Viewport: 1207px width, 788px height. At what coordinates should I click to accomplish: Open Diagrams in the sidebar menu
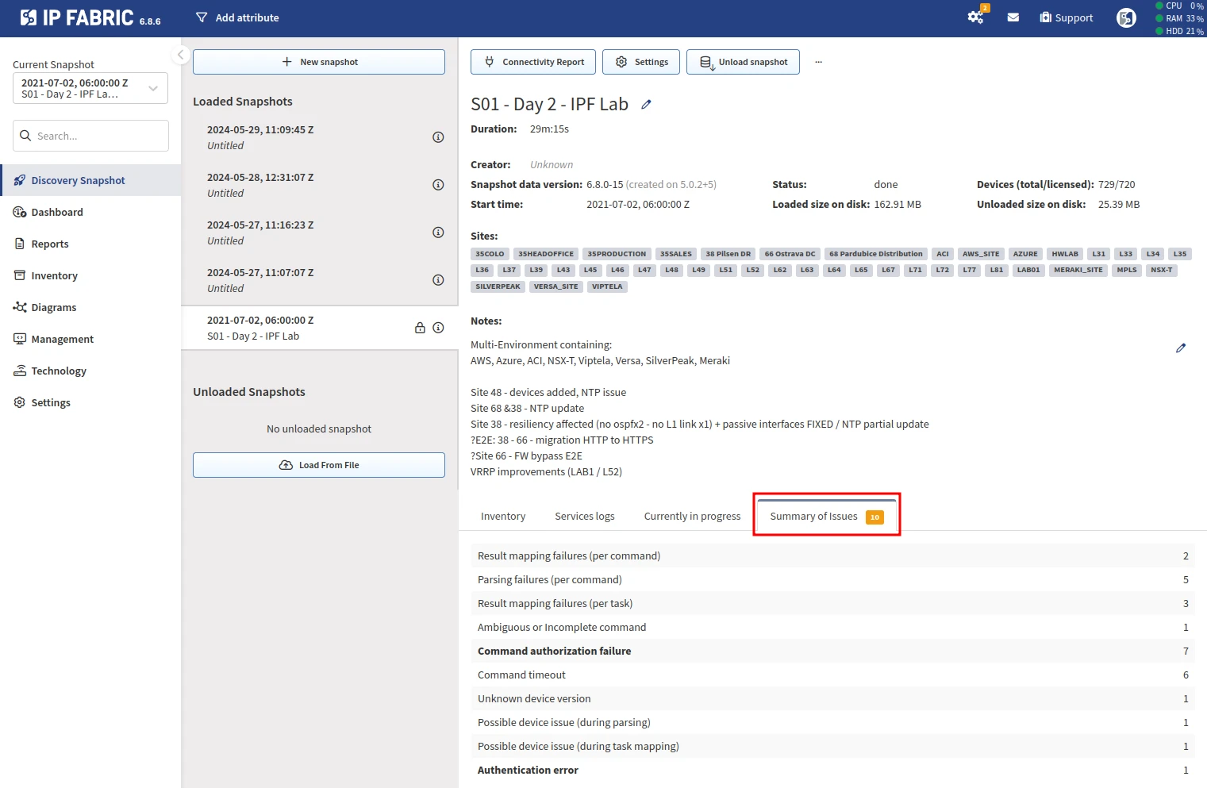pos(54,308)
